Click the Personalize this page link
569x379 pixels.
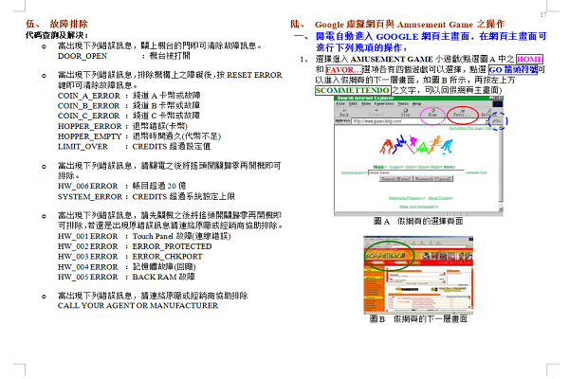[466, 128]
